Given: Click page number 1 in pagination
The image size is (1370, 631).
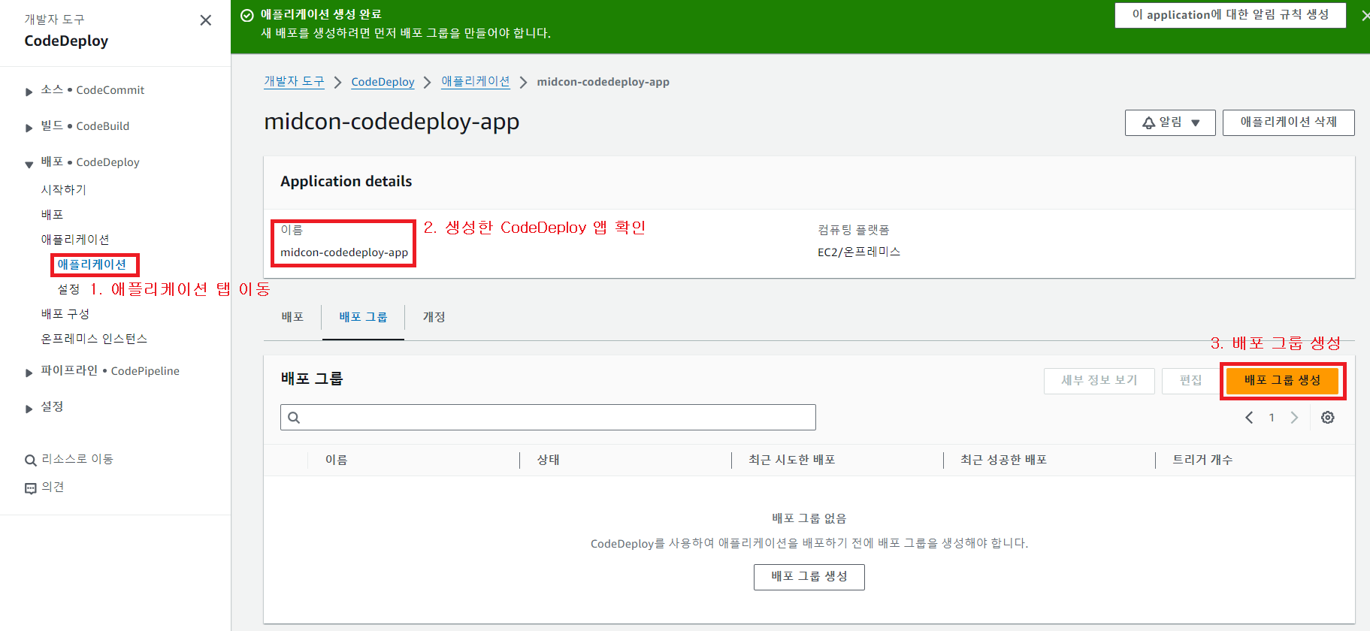Looking at the screenshot, I should pyautogui.click(x=1272, y=418).
